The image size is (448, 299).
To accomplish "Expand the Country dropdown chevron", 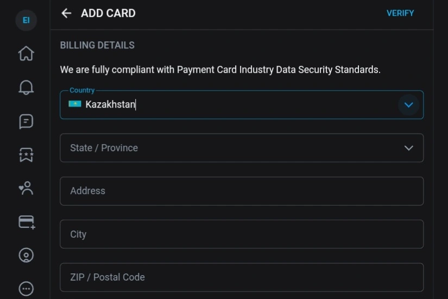I will pos(408,104).
